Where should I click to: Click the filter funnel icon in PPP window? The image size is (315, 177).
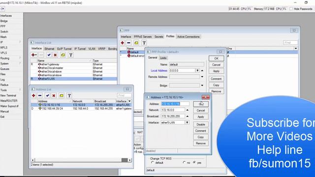pyautogui.click(x=144, y=43)
